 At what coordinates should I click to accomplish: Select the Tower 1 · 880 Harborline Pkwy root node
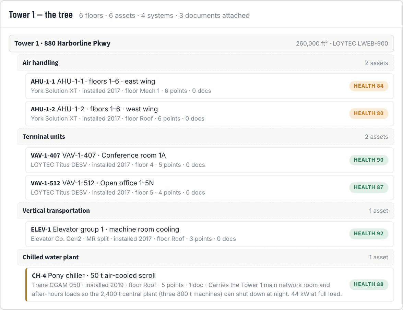(x=201, y=44)
